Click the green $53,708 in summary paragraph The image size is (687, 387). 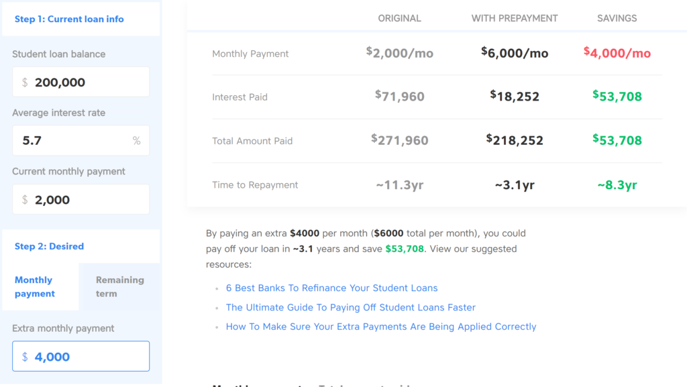pos(405,249)
